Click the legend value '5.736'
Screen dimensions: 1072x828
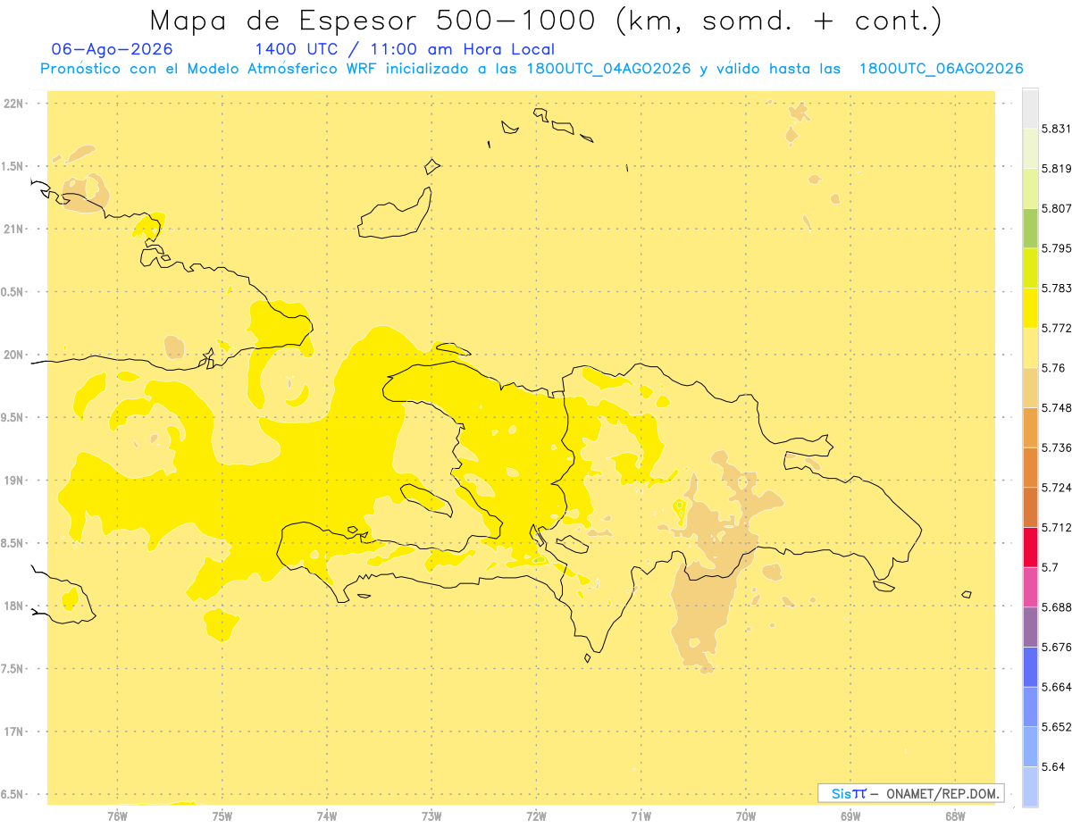click(x=1057, y=447)
